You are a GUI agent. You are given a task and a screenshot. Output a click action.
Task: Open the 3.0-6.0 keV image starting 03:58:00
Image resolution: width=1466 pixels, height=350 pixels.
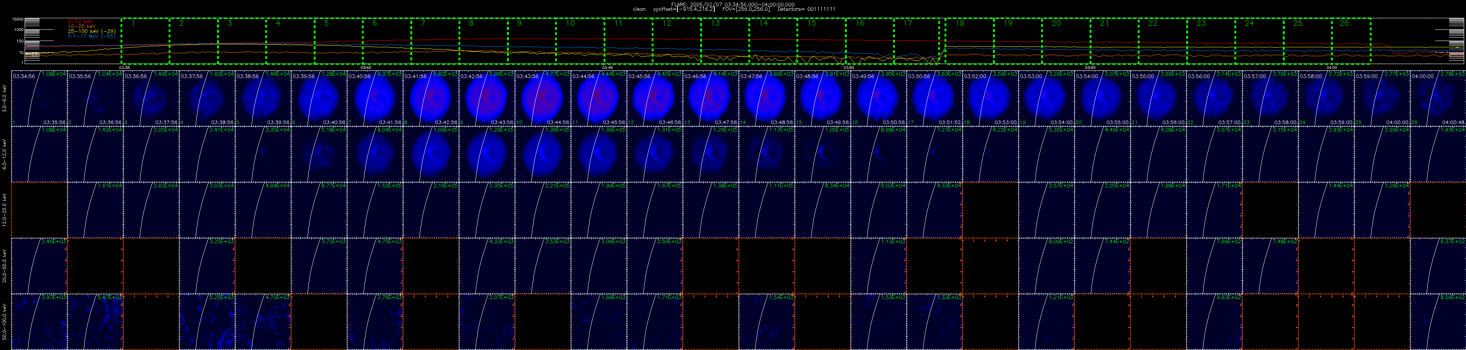coord(1326,98)
